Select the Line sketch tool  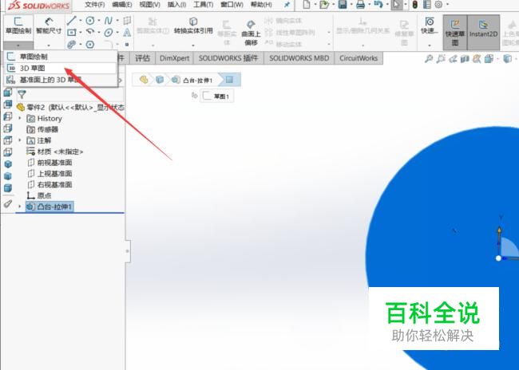(x=72, y=21)
